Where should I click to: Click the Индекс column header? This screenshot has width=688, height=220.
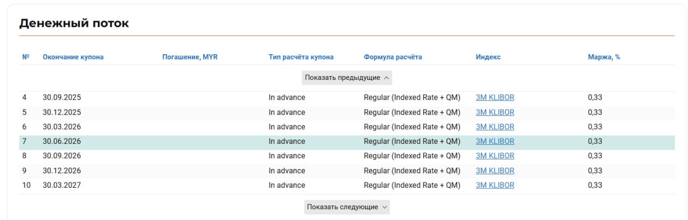click(x=488, y=57)
